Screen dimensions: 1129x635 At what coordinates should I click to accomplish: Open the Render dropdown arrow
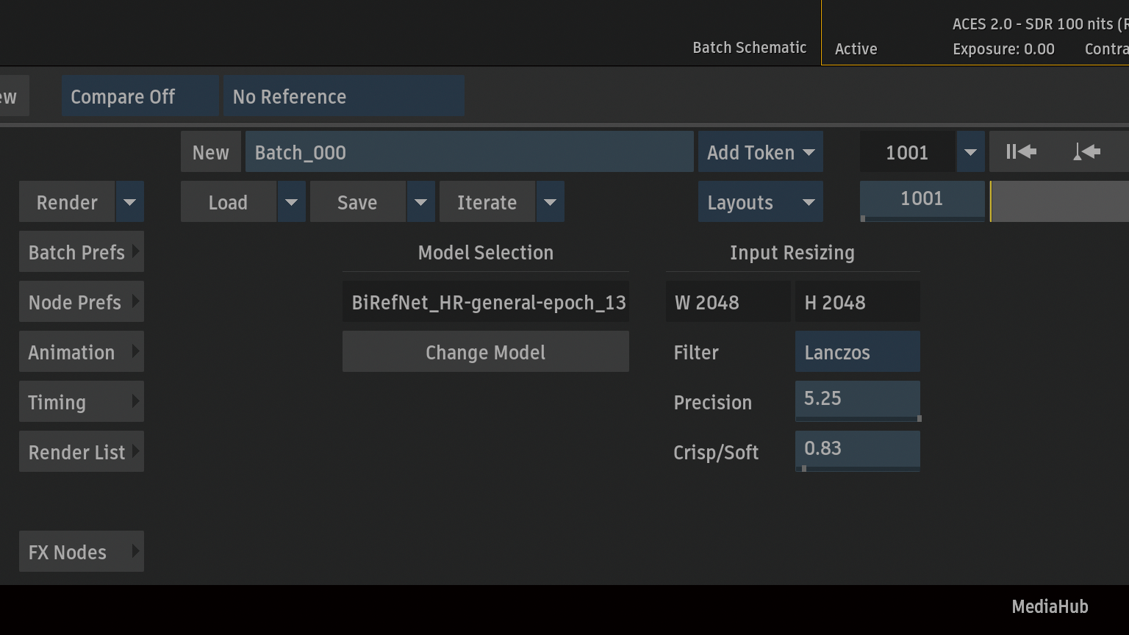pos(129,202)
